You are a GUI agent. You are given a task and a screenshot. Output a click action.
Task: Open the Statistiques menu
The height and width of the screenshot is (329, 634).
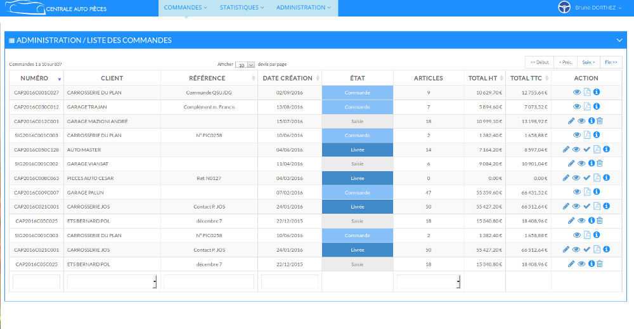point(242,8)
